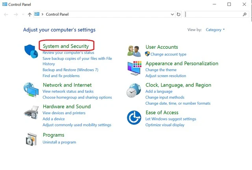252x170 pixels.
Task: Click the Control Panel icon in the address bar
Action: [37, 14]
